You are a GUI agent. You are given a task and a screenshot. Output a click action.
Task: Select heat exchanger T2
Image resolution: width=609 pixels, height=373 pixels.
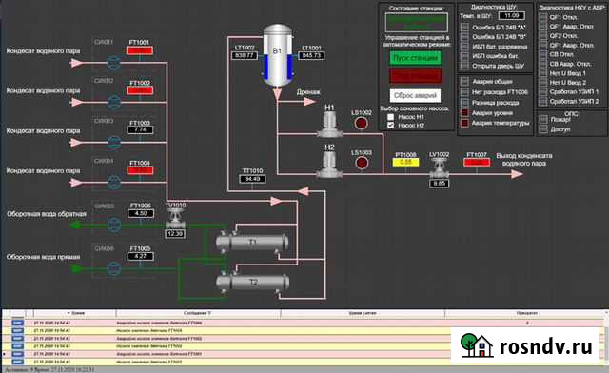point(253,282)
